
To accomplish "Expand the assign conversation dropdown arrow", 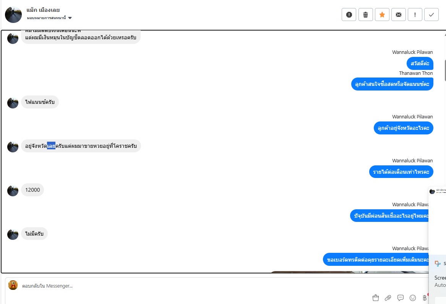I will point(70,18).
